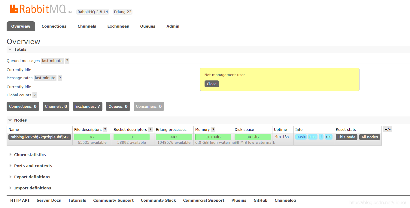Click Erlang processes bar showing 447
The height and width of the screenshot is (208, 410).
tap(174, 137)
